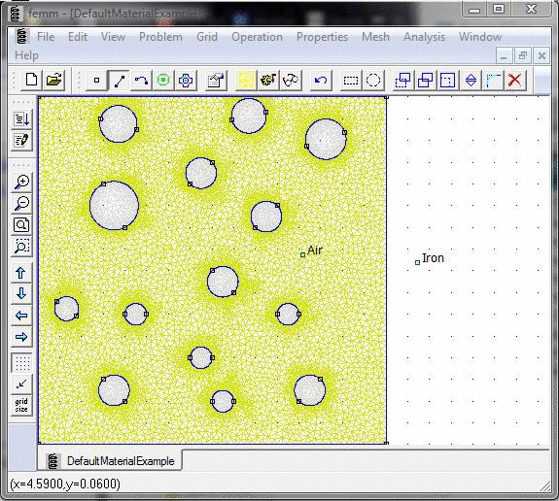The image size is (559, 501).
Task: Click the grid size button
Action: (22, 405)
